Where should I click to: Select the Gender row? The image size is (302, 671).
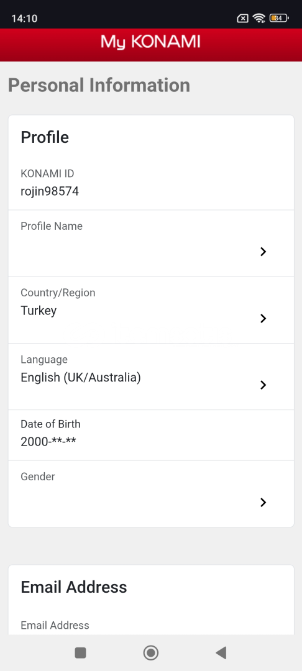tap(151, 494)
